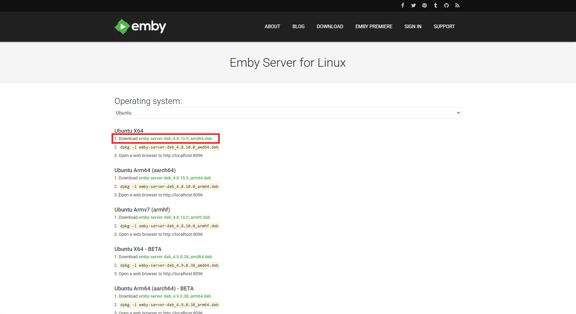Click the Emby Server for Linux title
Screen dimensions: 576x314
pos(288,63)
